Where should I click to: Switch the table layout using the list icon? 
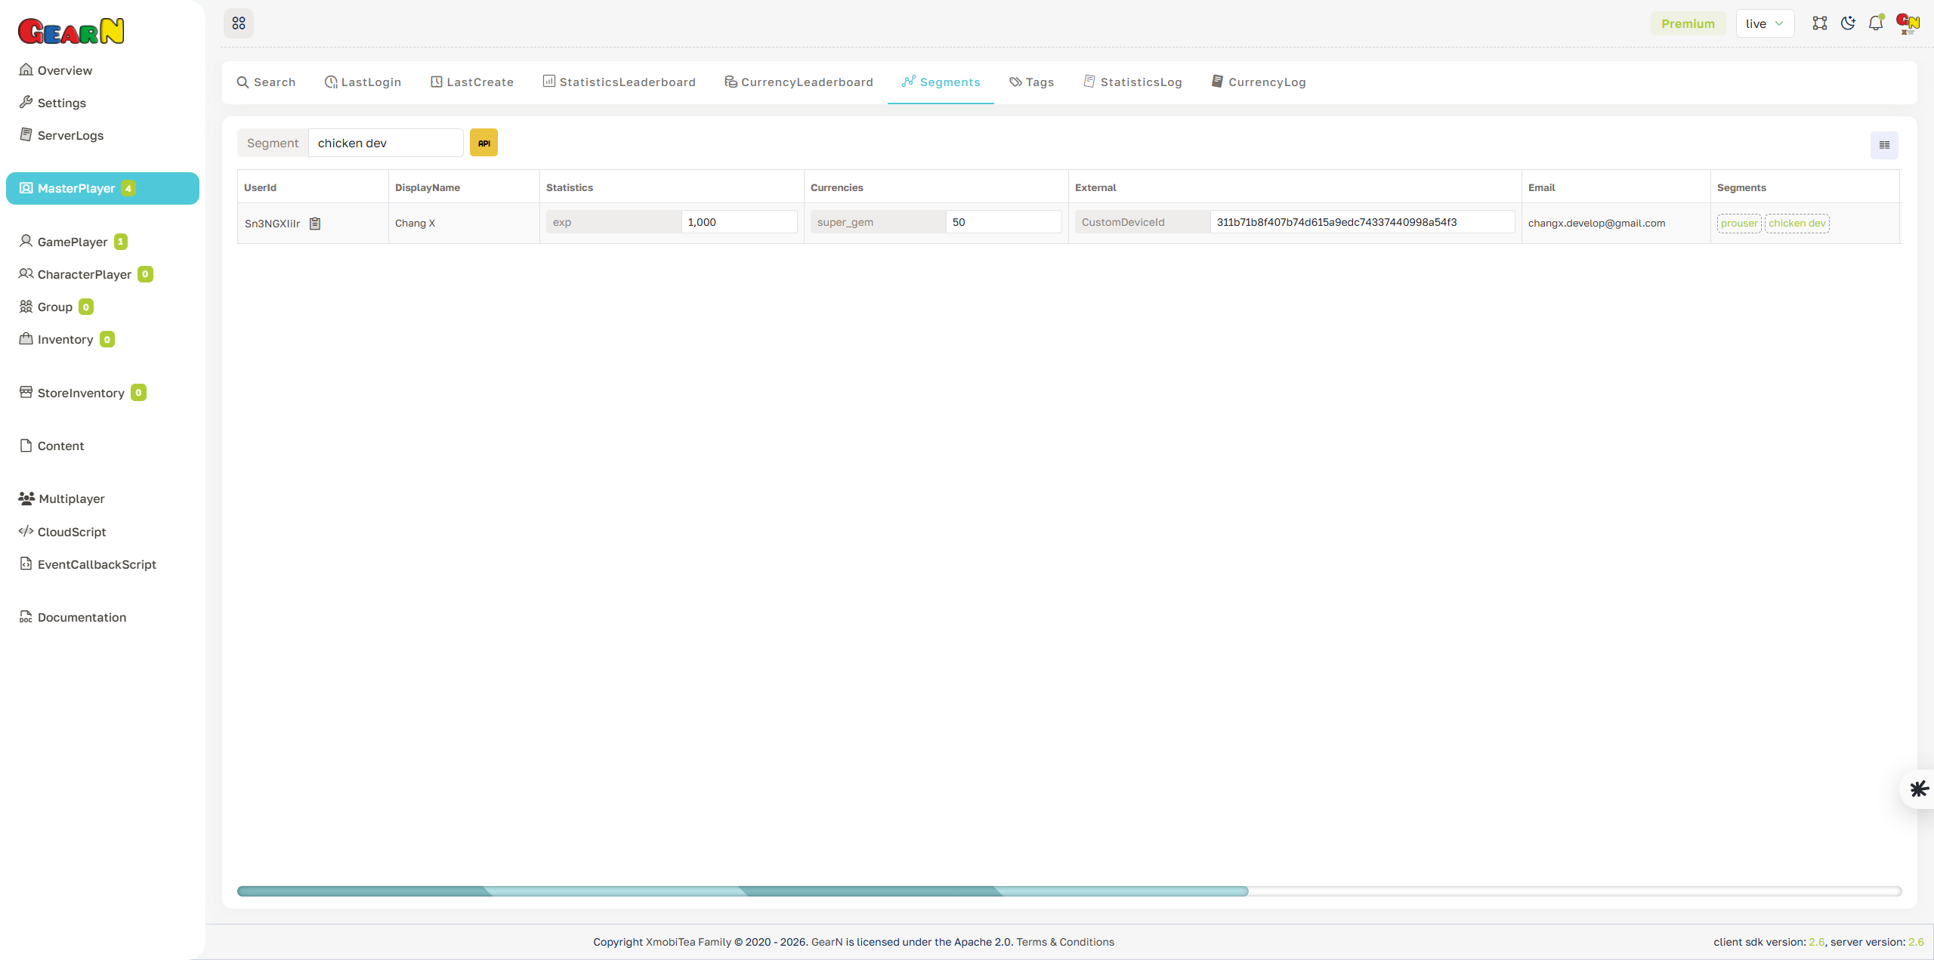pos(1883,144)
